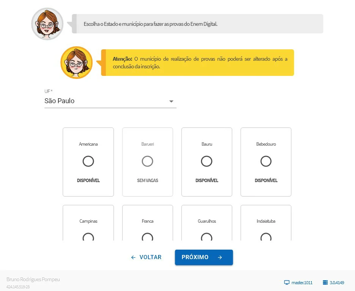Click the master.1011 footer text
This screenshot has width=355, height=291.
click(x=302, y=283)
